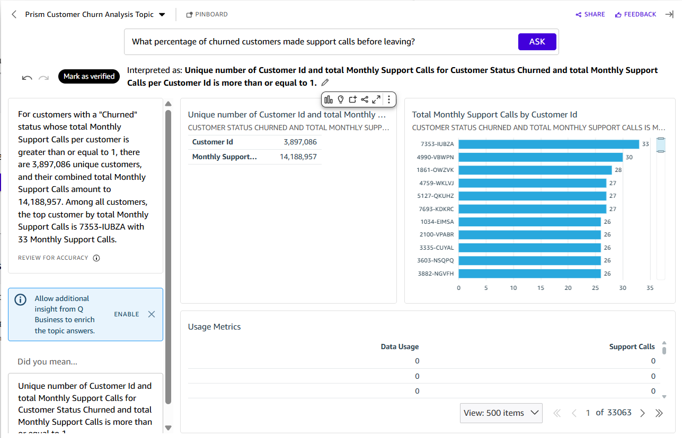Click the Mark as verified button

click(x=89, y=77)
